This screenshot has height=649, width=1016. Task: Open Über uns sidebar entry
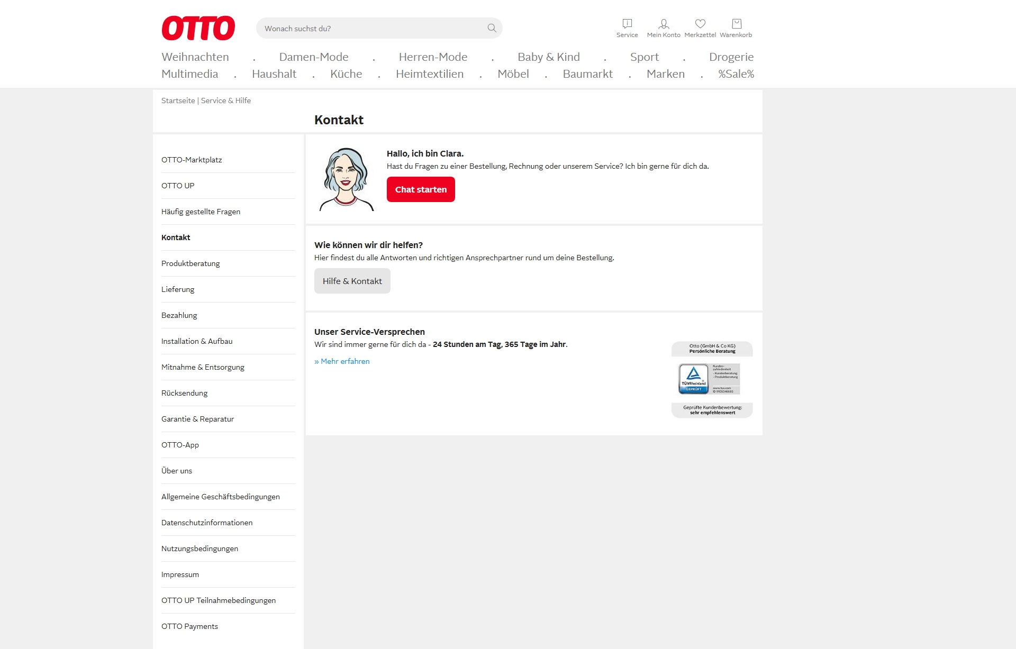click(x=228, y=471)
